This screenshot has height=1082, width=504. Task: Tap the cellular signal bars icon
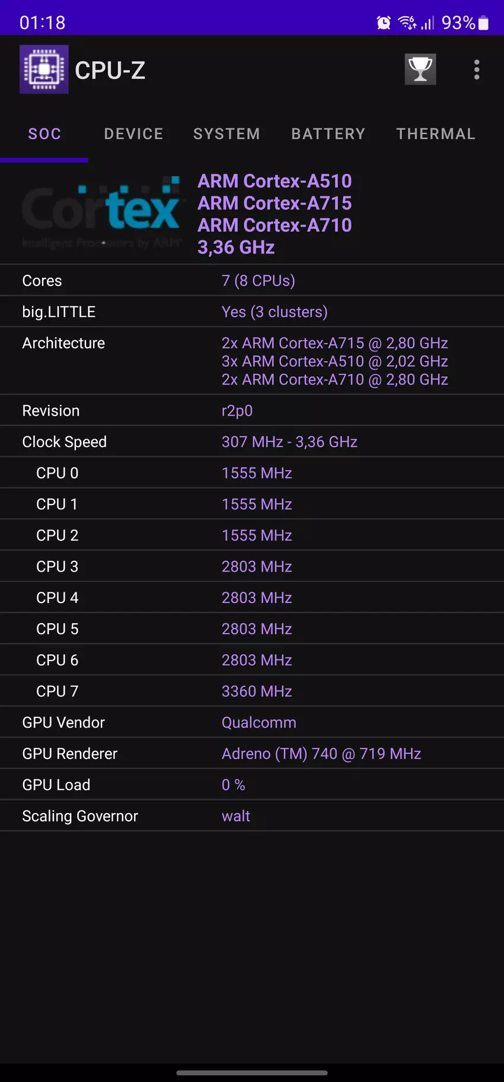[428, 23]
